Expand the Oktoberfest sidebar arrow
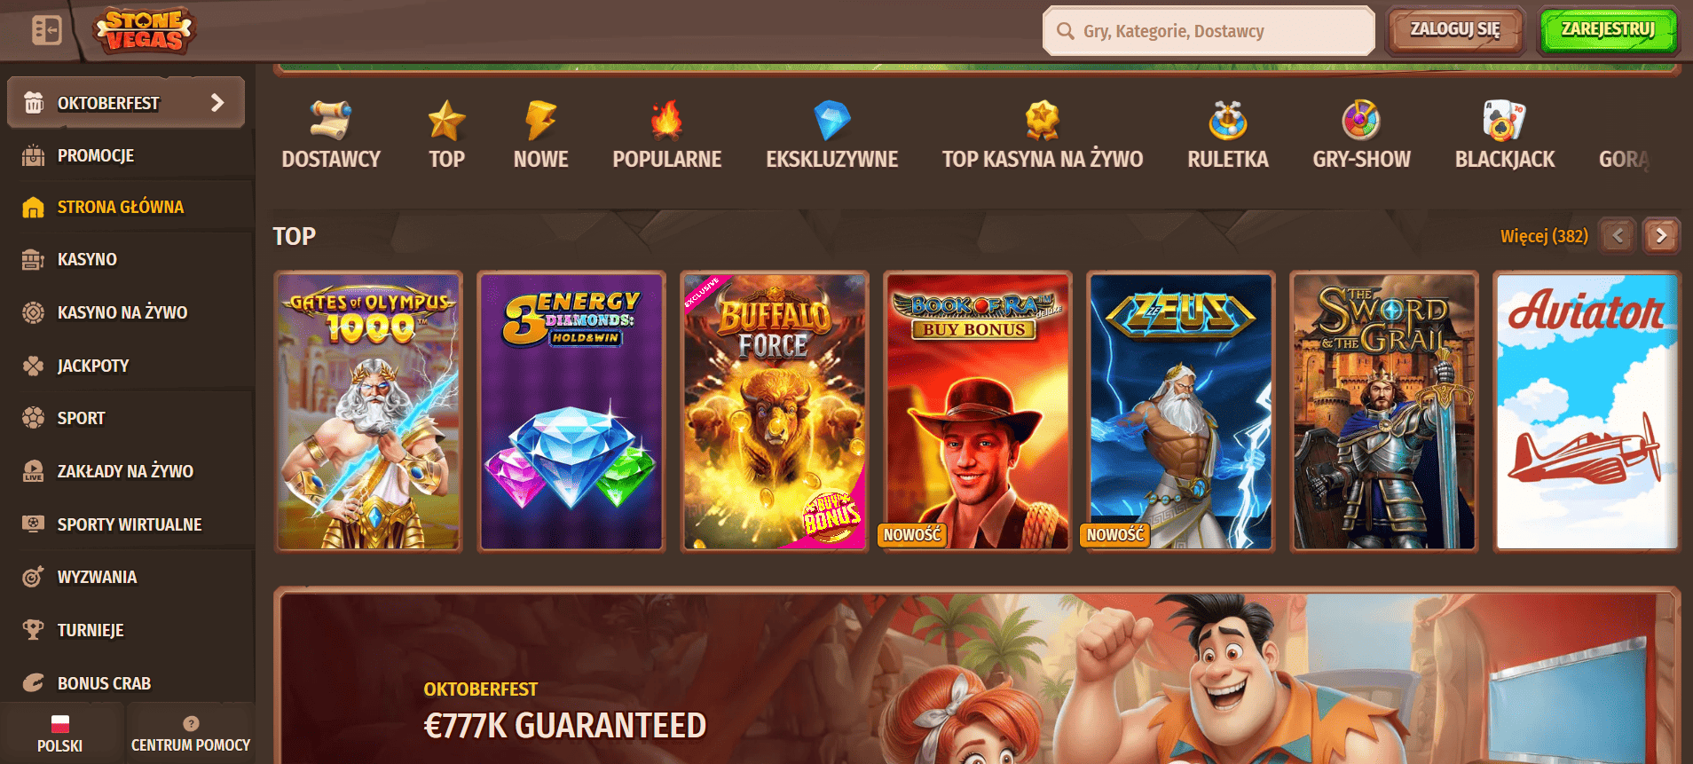1693x764 pixels. [x=217, y=103]
